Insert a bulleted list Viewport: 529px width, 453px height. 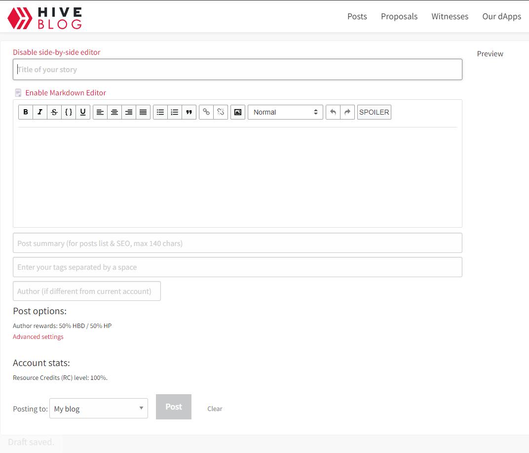[x=160, y=112]
